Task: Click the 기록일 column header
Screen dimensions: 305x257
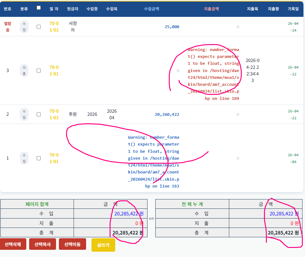Action: pyautogui.click(x=293, y=9)
